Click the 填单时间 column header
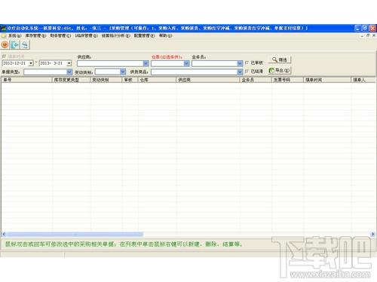The image size is (377, 282). point(327,80)
